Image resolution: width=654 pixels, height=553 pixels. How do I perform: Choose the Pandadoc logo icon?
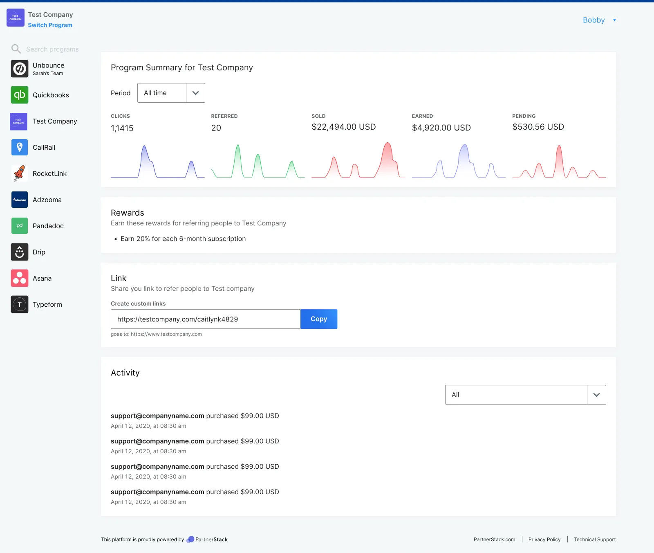point(20,226)
